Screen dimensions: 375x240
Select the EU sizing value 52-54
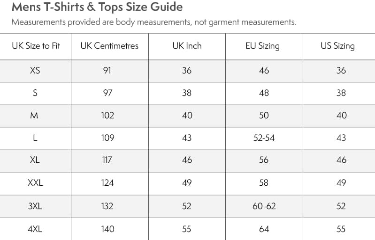click(x=264, y=138)
